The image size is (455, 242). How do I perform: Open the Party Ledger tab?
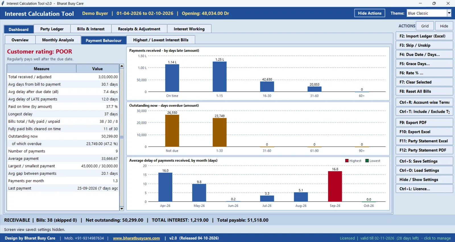pyautogui.click(x=52, y=29)
